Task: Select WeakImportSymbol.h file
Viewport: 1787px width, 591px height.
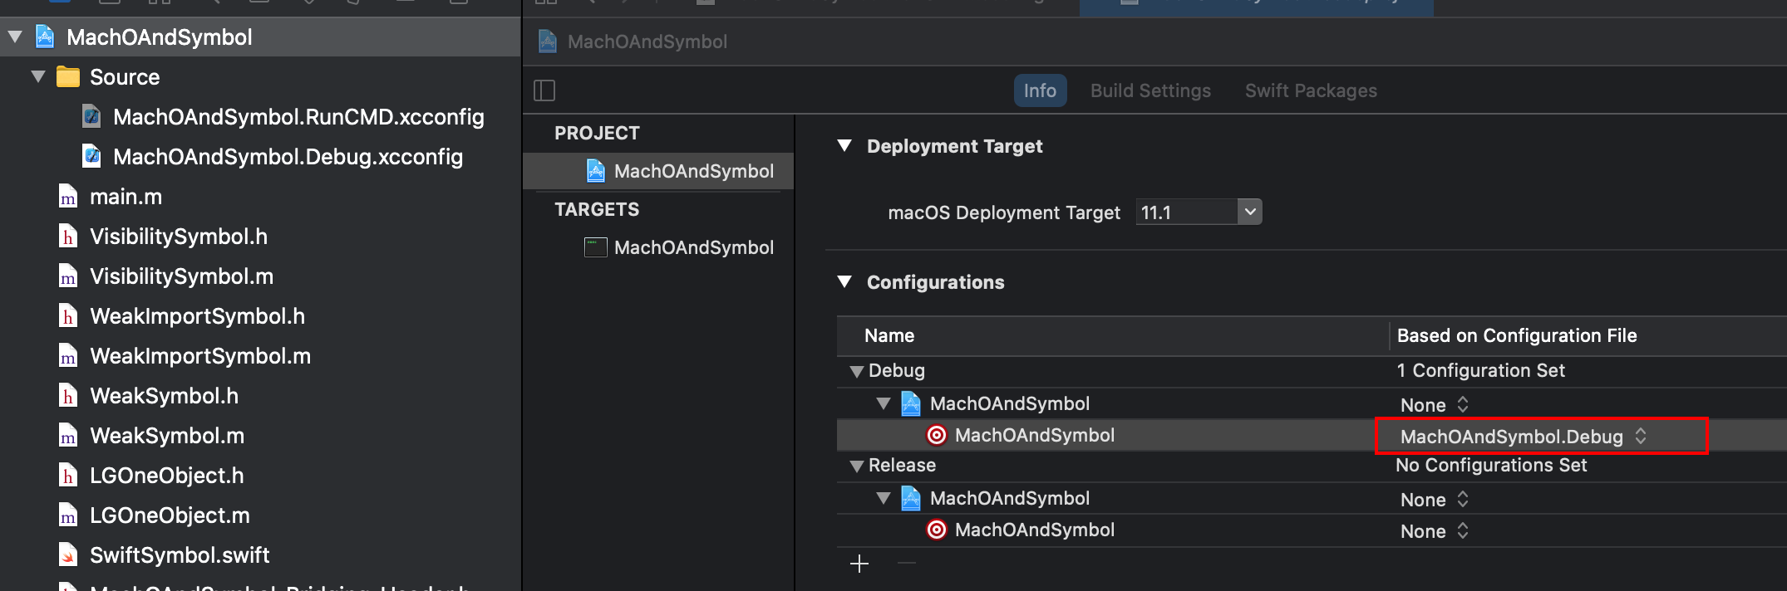Action: [197, 316]
